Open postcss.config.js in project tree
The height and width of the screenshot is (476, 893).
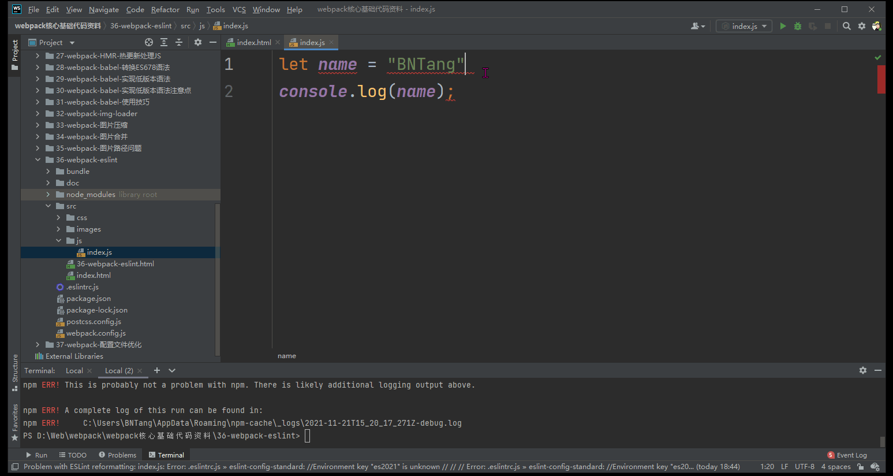tap(94, 322)
